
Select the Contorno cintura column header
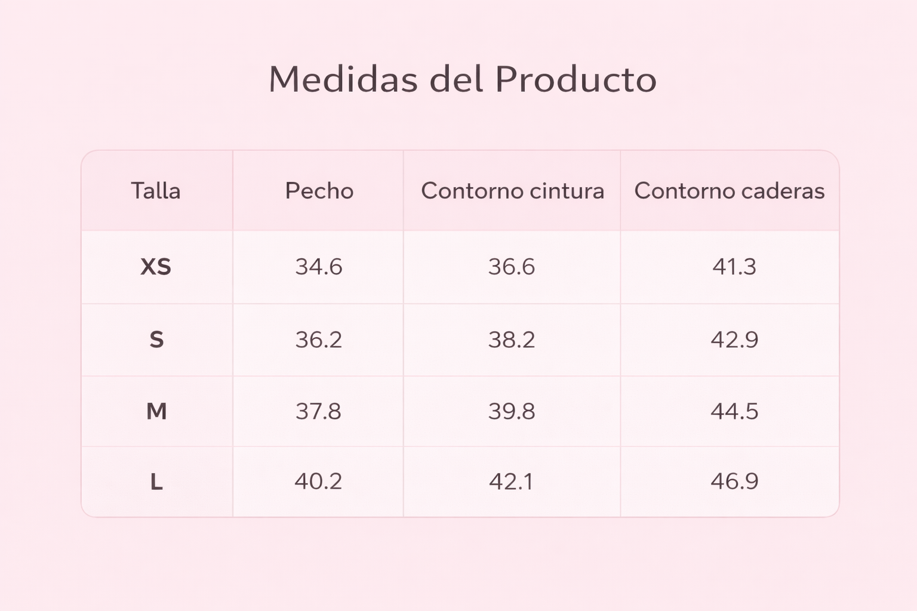coord(512,191)
